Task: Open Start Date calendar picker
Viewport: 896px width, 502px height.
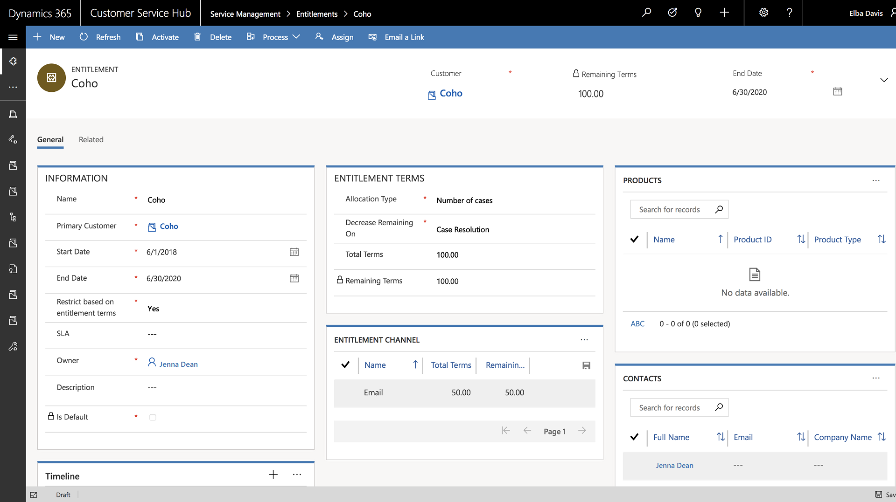Action: [294, 252]
